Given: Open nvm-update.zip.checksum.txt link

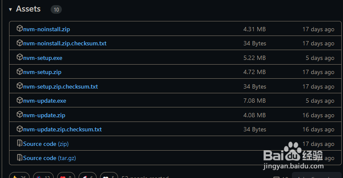Looking at the screenshot, I should click(62, 129).
